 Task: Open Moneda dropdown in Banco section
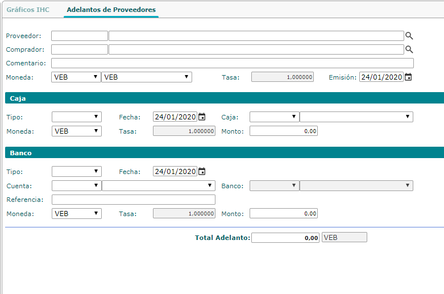[x=77, y=214]
